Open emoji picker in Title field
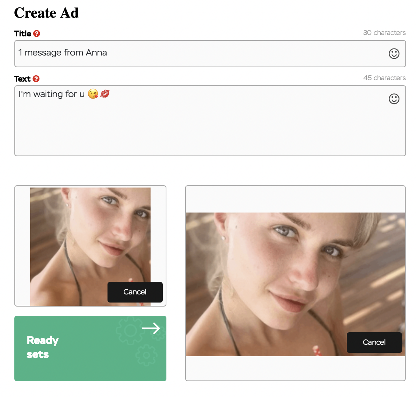This screenshot has height=397, width=416. tap(394, 54)
